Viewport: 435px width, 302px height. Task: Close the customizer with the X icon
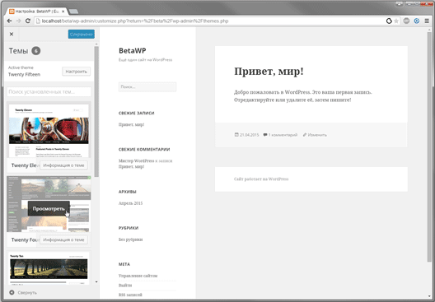tap(12, 34)
